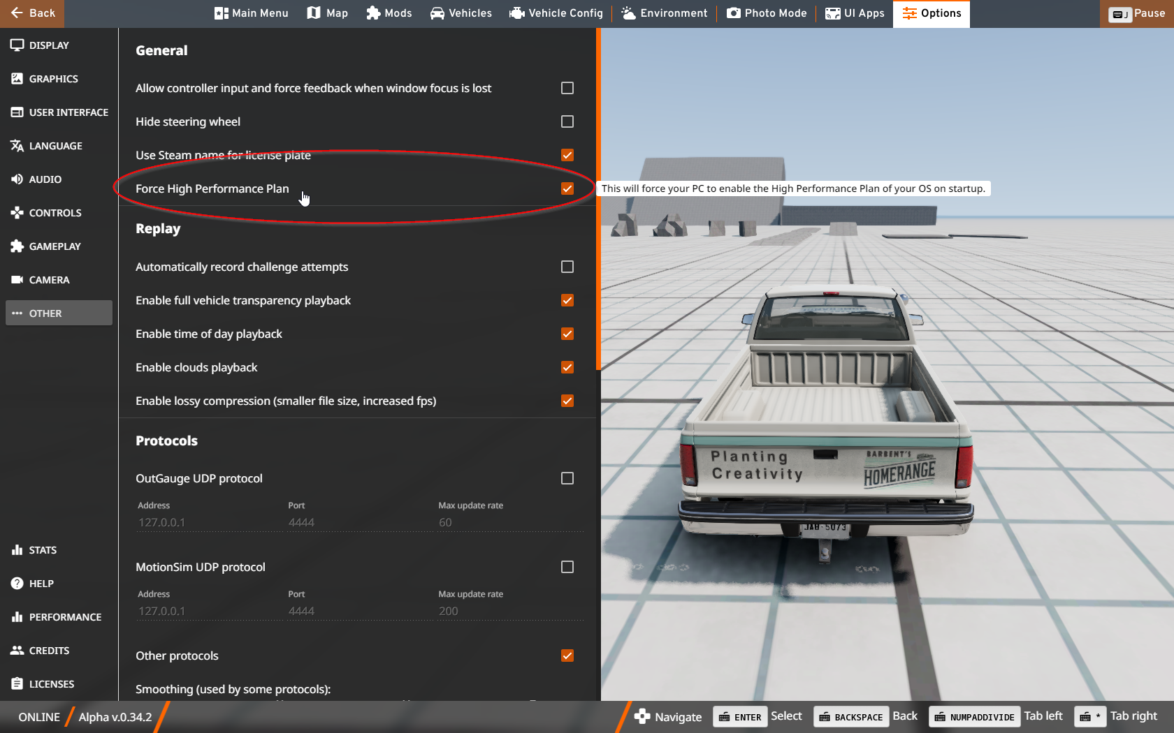1174x733 pixels.
Task: Click the Tab right hint
Action: [x=1116, y=717]
